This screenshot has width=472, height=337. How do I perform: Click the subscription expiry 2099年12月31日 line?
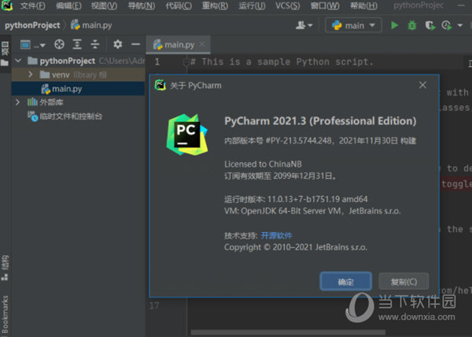280,176
